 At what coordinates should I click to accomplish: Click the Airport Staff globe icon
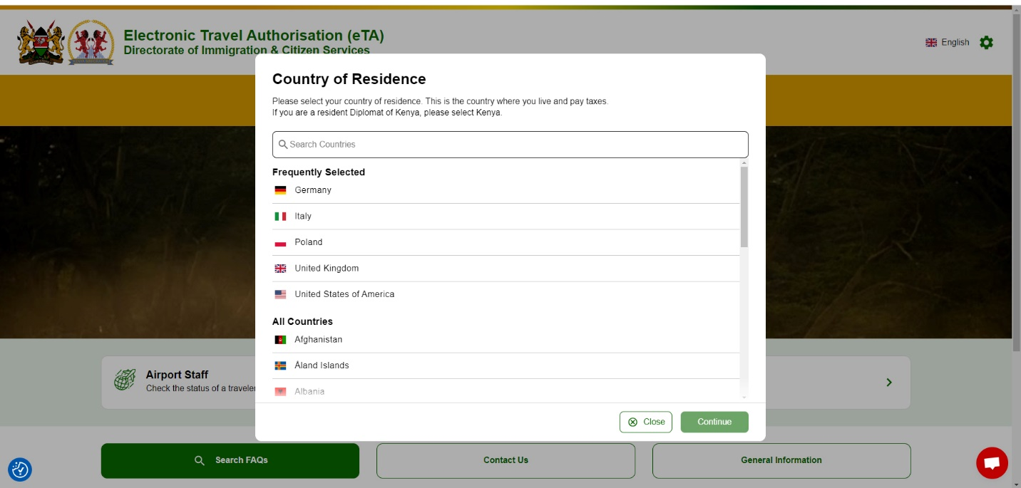click(125, 380)
